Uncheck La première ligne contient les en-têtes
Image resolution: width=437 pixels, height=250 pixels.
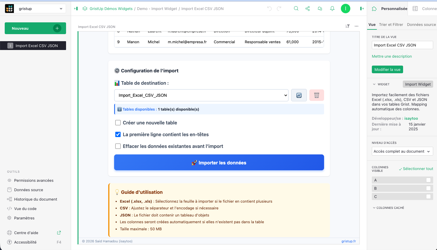pos(118,134)
